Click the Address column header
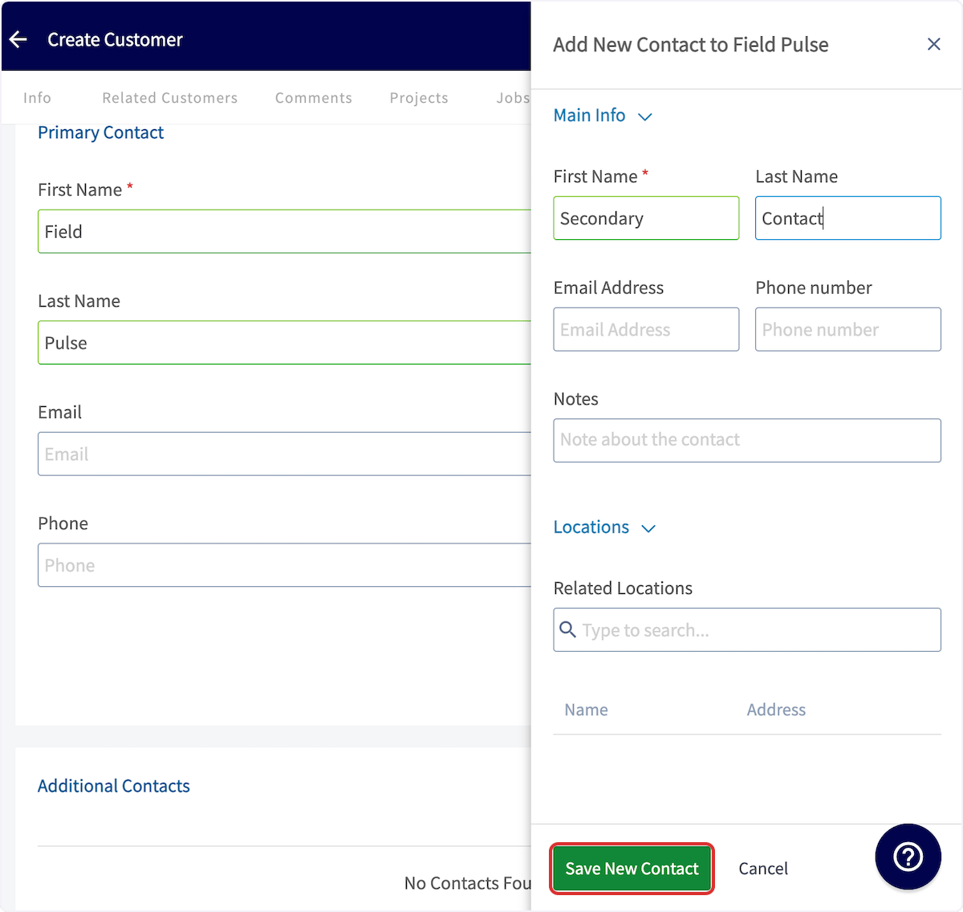Screen dimensions: 963x912 click(x=776, y=710)
